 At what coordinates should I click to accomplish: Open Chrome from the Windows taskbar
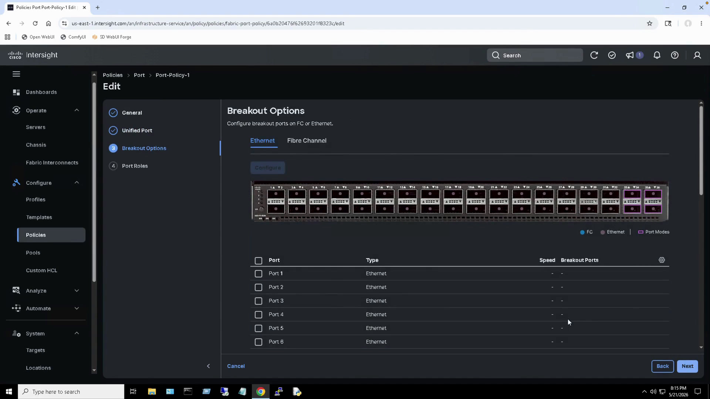pos(261,392)
